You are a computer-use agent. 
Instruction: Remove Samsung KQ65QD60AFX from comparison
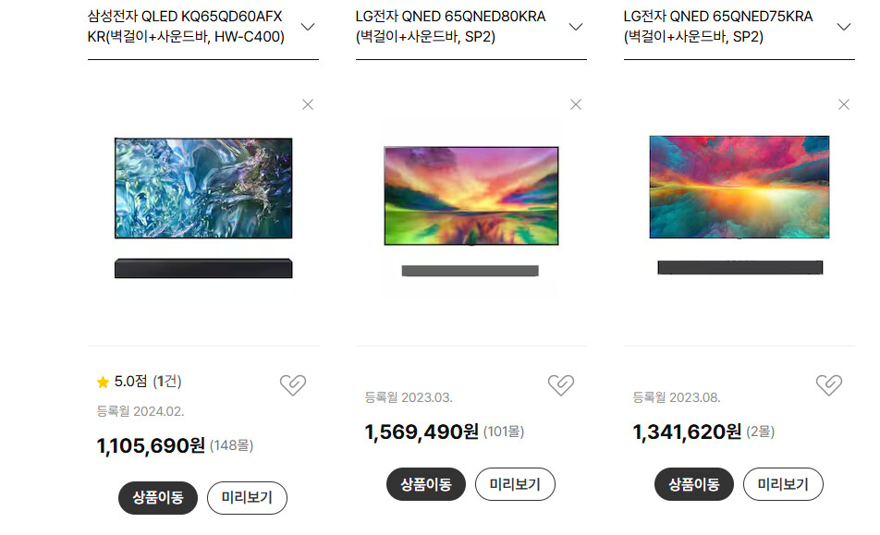308,104
